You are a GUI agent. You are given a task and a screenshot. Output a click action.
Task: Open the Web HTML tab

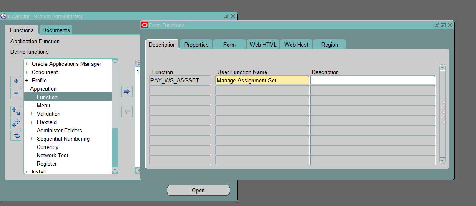coord(263,45)
